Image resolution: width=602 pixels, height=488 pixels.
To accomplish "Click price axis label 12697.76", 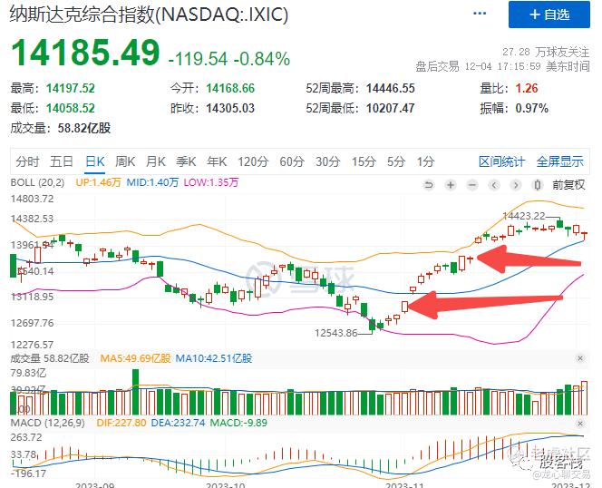I will 33,323.
